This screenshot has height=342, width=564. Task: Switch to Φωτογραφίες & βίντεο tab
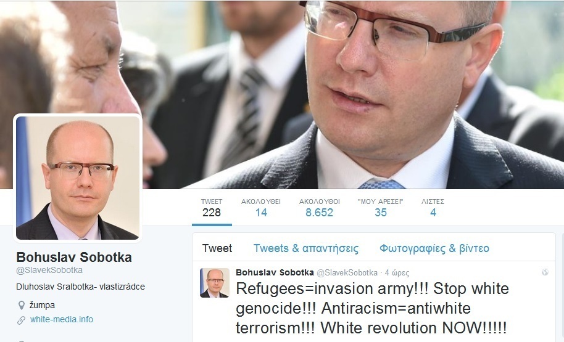[x=434, y=248]
